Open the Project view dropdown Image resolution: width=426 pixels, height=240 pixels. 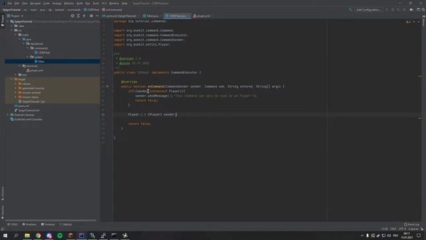[x=15, y=16]
